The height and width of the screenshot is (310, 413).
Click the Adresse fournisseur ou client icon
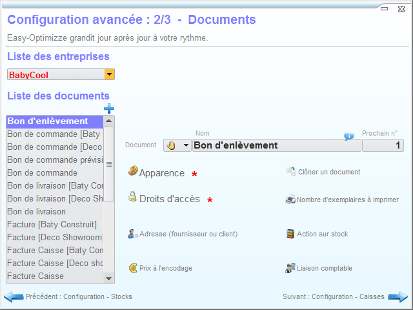(x=132, y=233)
